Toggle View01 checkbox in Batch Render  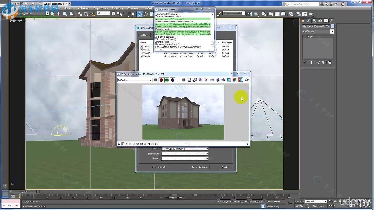[141, 46]
